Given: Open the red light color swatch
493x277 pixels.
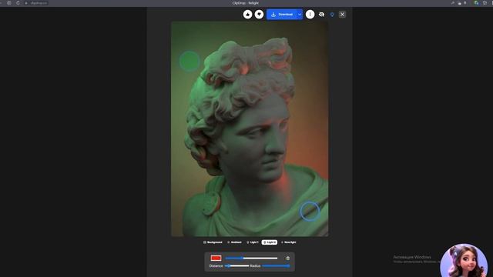Looking at the screenshot, I should click(216, 259).
